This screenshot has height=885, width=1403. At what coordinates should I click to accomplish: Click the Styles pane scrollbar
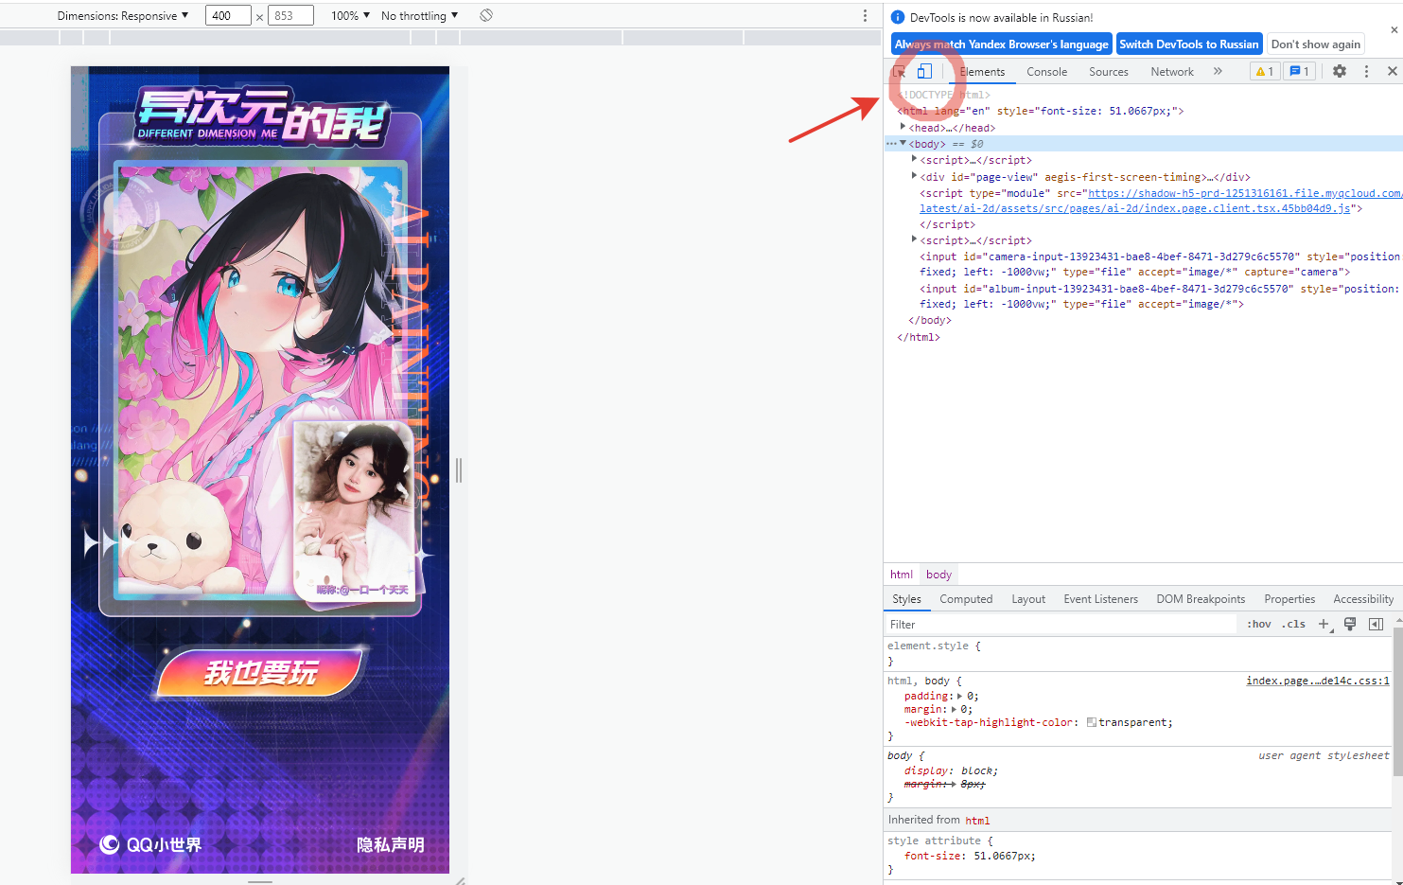(1397, 701)
